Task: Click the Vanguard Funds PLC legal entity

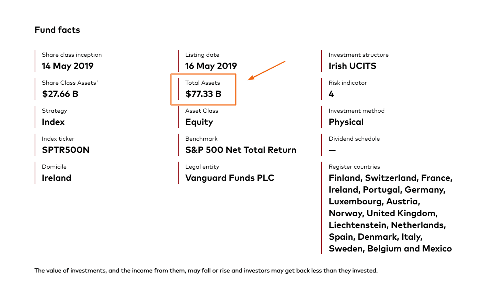Action: 230,178
